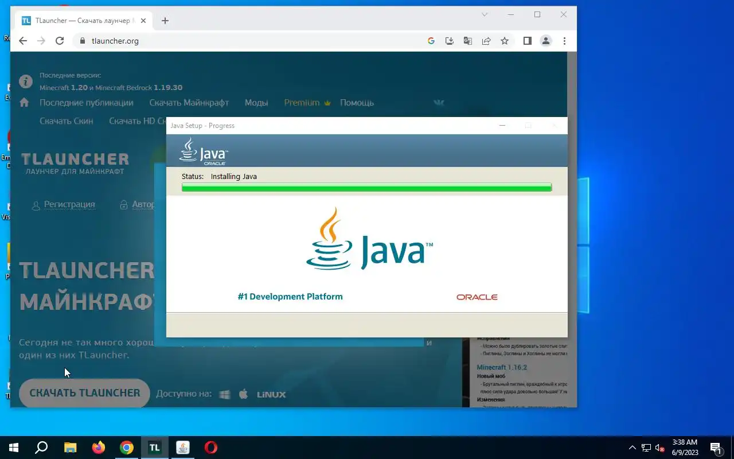
Task: Click the muted volume tray icon
Action: pyautogui.click(x=660, y=448)
